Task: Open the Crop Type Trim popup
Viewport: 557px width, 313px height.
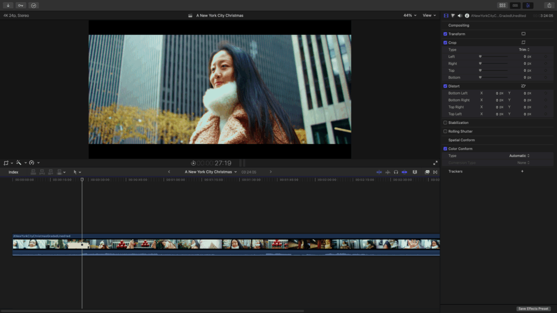Action: 524,49
